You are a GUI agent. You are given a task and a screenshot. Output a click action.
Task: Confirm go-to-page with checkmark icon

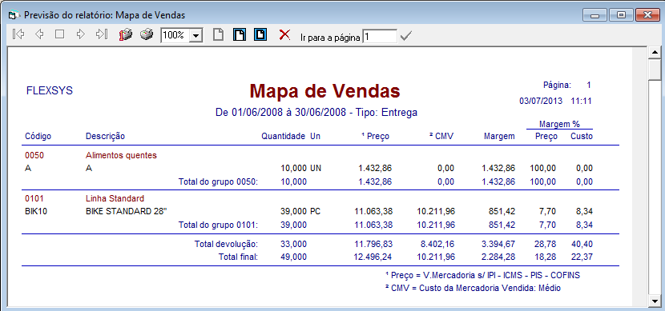406,37
